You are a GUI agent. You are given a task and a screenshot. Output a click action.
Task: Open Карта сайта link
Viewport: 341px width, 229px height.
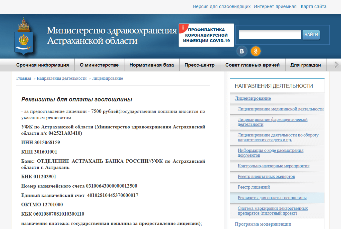pyautogui.click(x=313, y=6)
